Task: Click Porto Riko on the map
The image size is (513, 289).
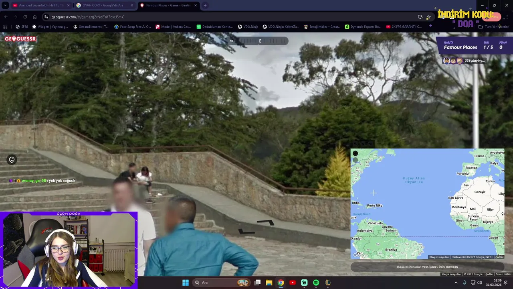Action: [x=375, y=206]
